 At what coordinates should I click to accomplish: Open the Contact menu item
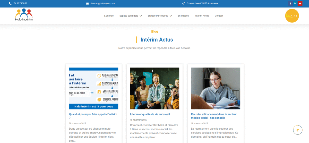coord(219,16)
